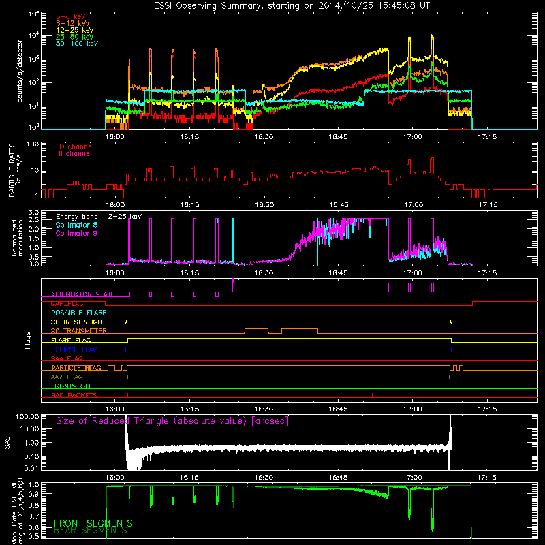
Task: Click the 100.00 y-axis label of SAS plot
Action: 27,416
